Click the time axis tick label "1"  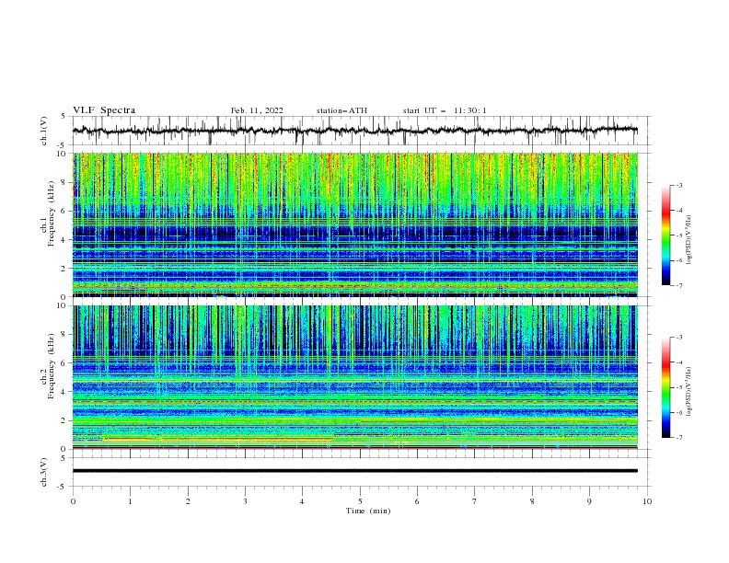pyautogui.click(x=130, y=501)
